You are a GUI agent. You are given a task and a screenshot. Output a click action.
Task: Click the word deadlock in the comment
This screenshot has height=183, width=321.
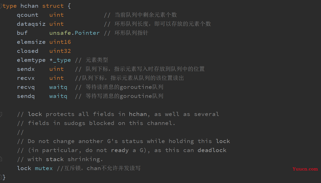coord(212,150)
